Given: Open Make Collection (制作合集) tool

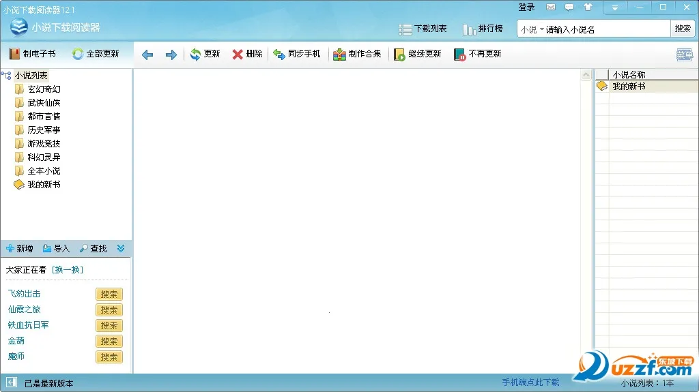Looking at the screenshot, I should [340, 54].
